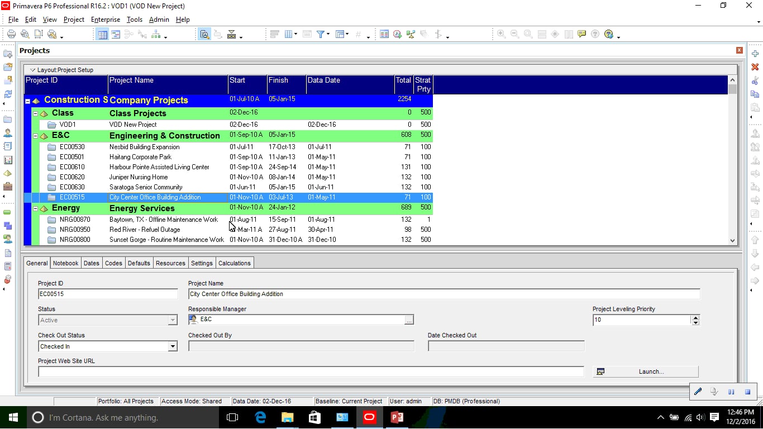Image resolution: width=763 pixels, height=429 pixels.
Task: Switch to the Calculations tab
Action: point(235,263)
